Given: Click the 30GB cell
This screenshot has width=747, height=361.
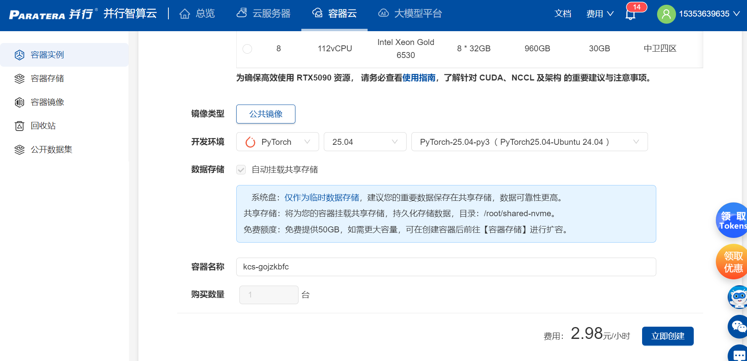Looking at the screenshot, I should pos(599,49).
